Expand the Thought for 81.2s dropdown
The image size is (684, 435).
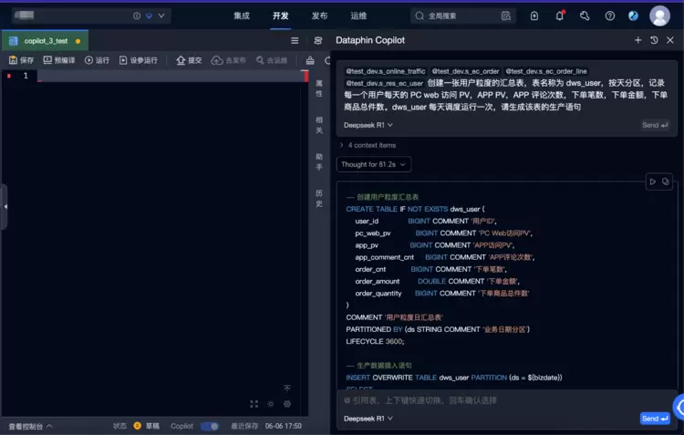tap(374, 164)
